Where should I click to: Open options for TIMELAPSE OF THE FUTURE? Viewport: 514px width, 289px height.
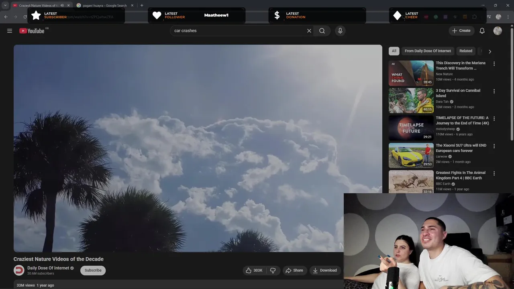click(494, 119)
